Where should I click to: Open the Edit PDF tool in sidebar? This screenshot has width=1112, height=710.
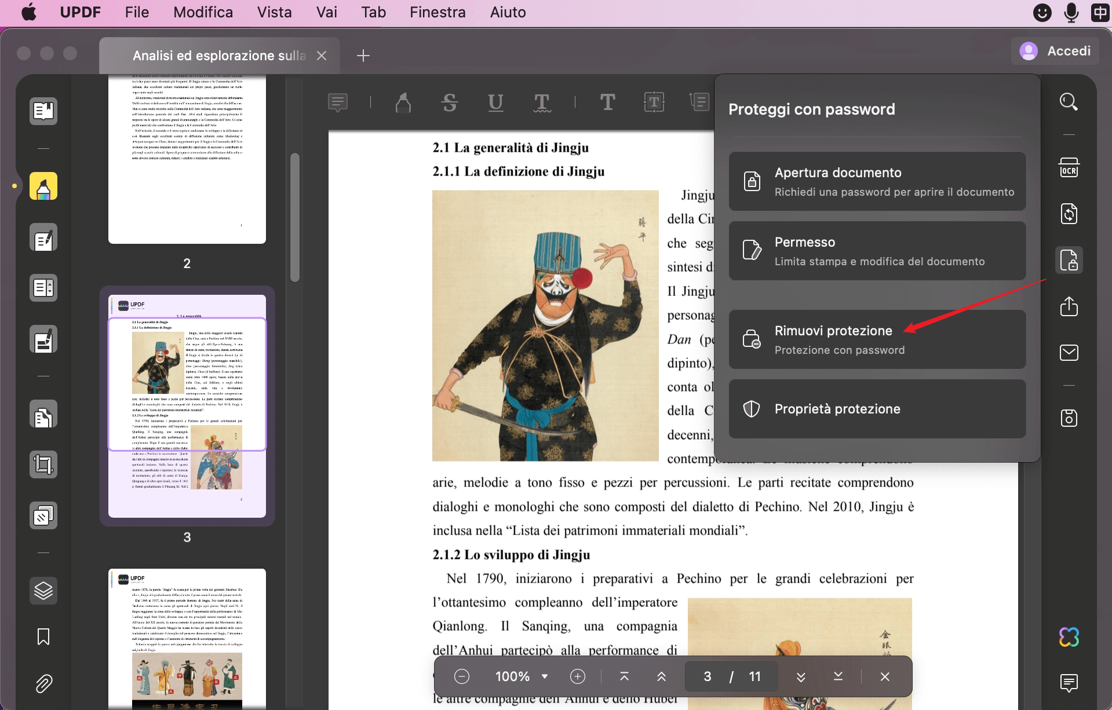pyautogui.click(x=43, y=237)
